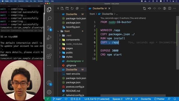Click Prettier in status bar
The image size is (179, 101).
tap(159, 99)
